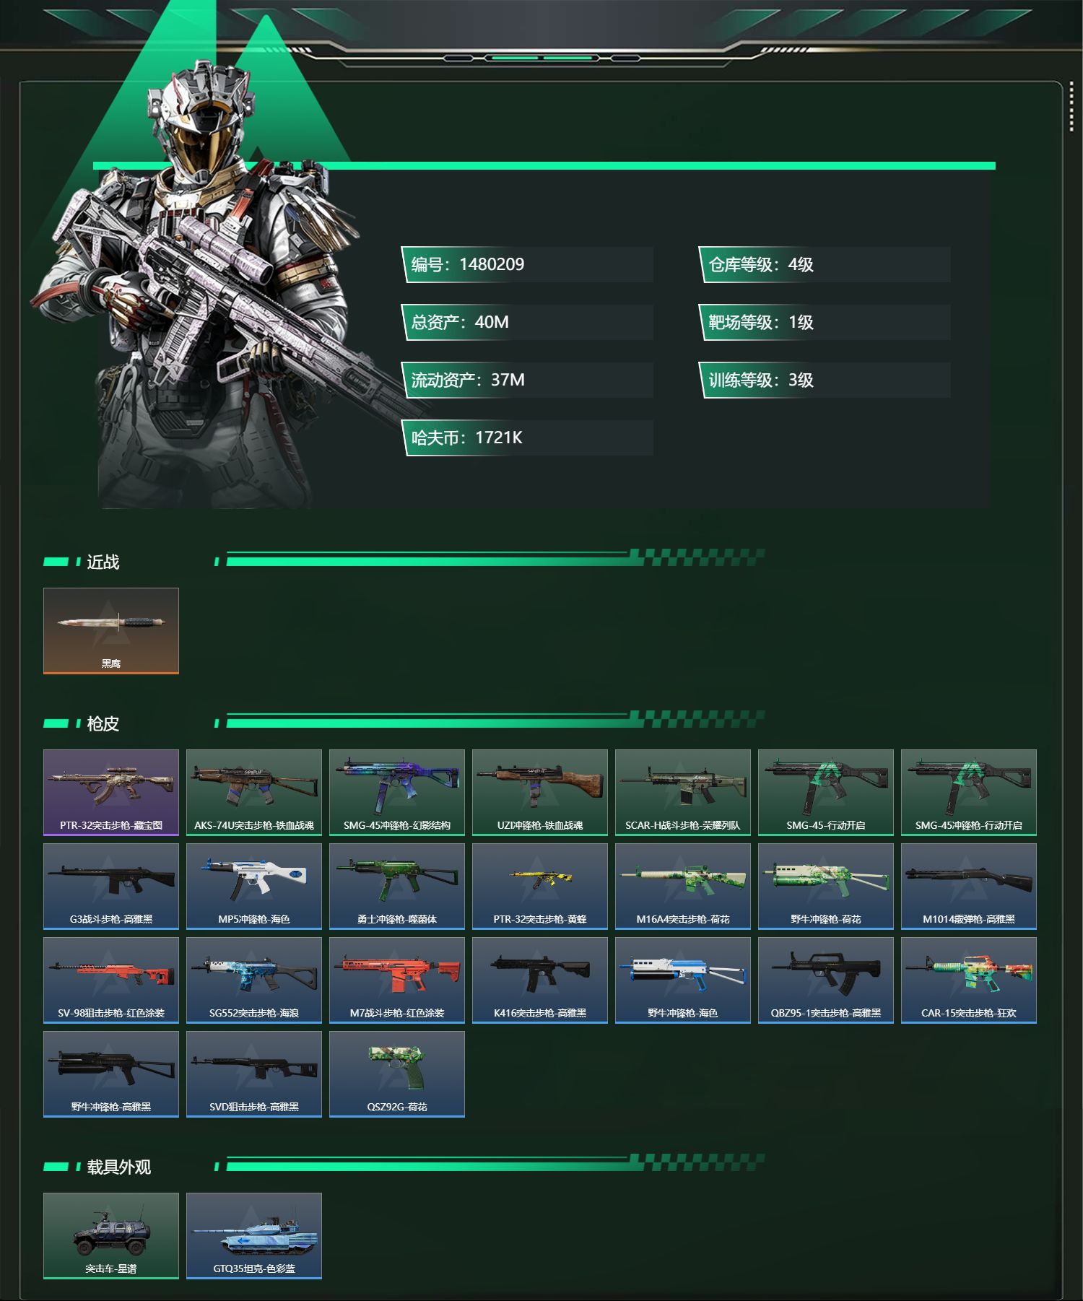Open the QBZ95-1突击步枪-高雅黑 skin card

(826, 980)
